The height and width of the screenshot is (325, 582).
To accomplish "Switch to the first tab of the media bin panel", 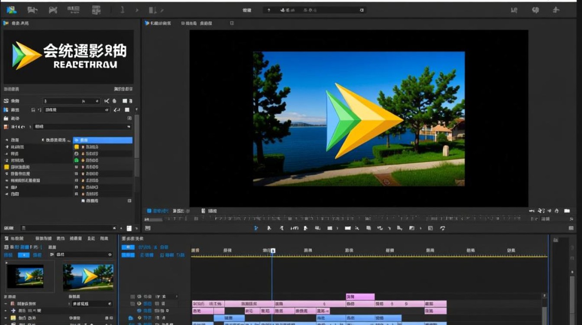I will [x=14, y=238].
